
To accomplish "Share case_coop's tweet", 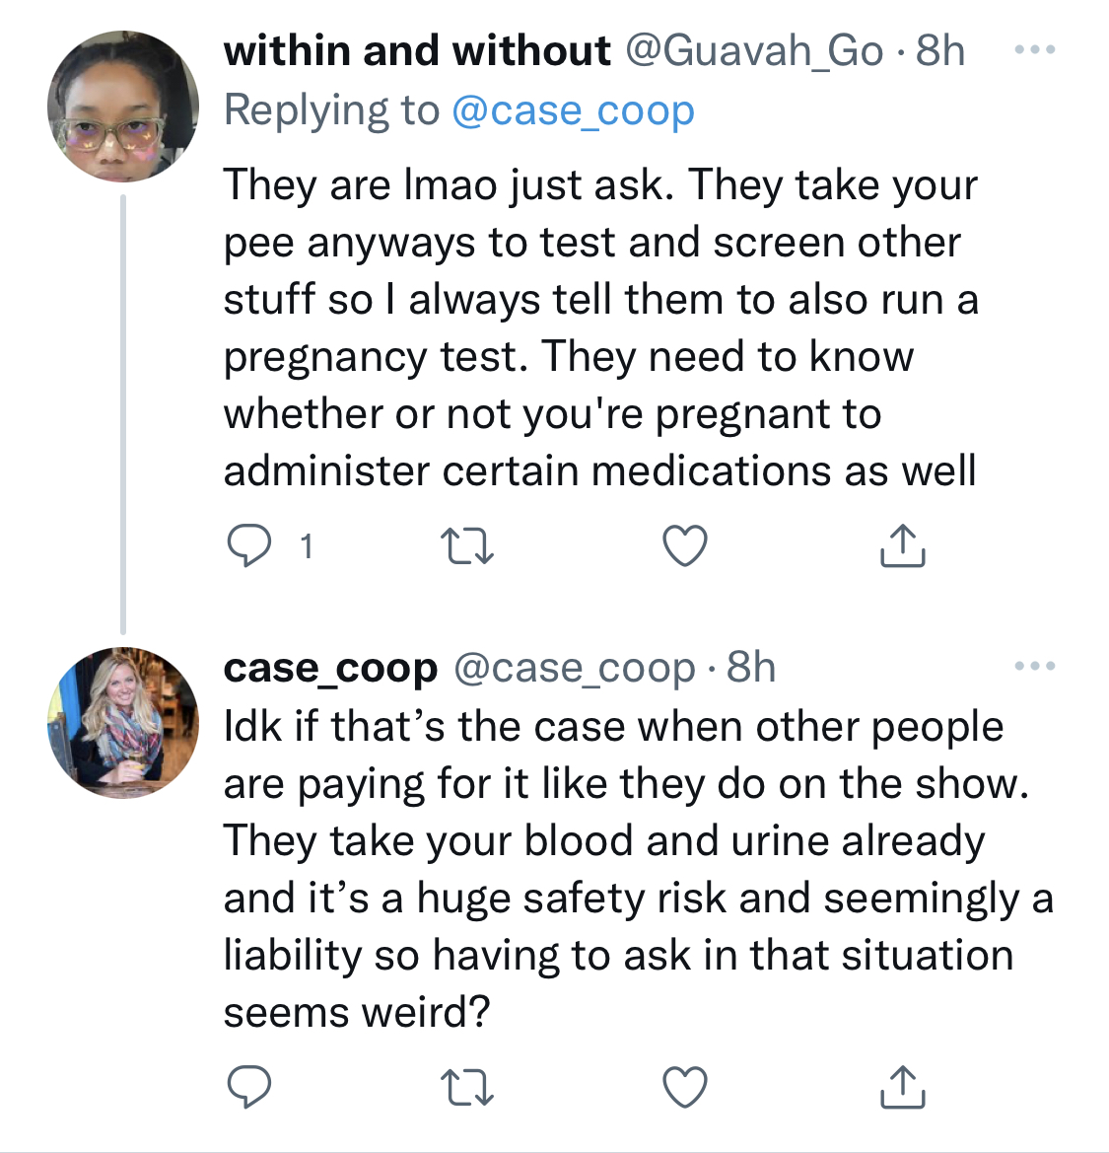I will click(x=903, y=1087).
